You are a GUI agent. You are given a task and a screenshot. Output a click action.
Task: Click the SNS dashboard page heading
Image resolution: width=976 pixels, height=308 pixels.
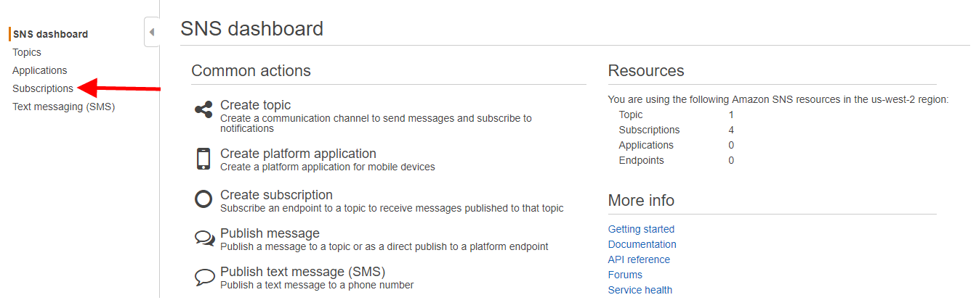[251, 29]
